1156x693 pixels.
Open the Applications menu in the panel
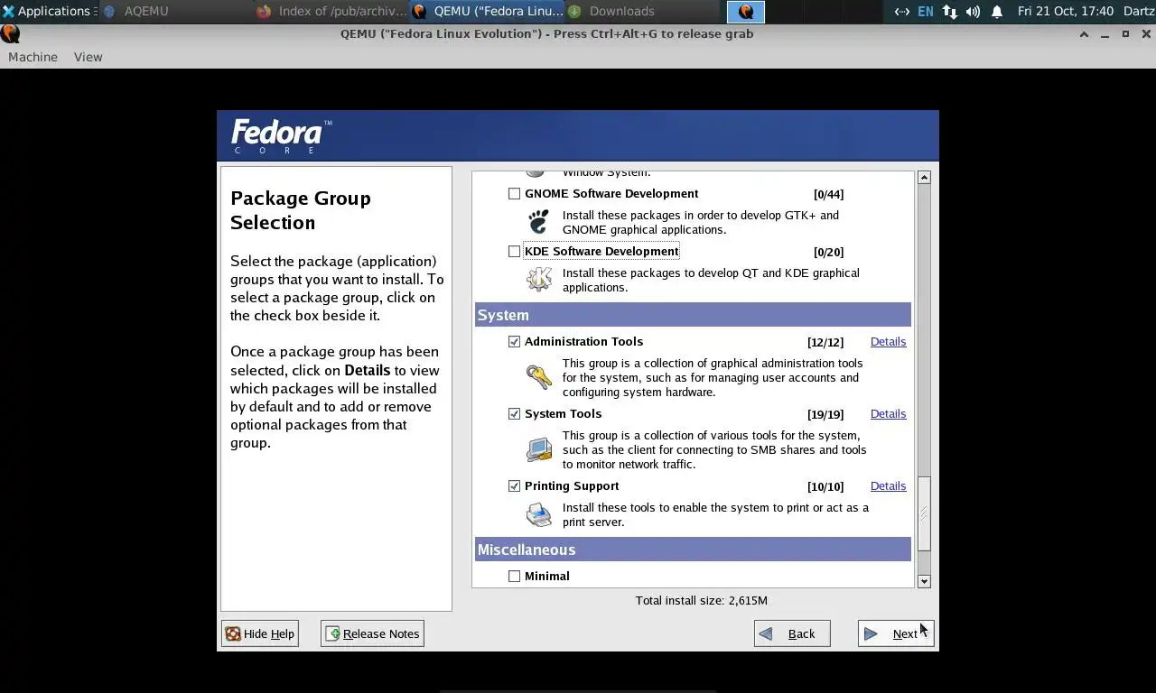click(x=49, y=11)
